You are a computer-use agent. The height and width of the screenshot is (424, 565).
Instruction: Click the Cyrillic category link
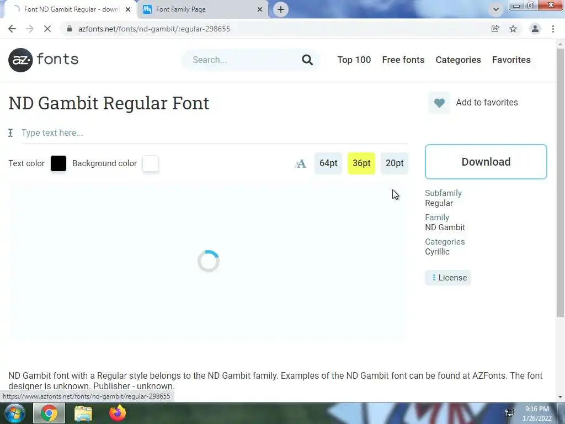pyautogui.click(x=437, y=252)
